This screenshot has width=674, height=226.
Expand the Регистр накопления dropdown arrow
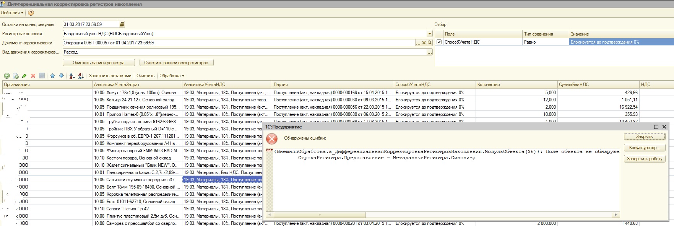pyautogui.click(x=429, y=34)
